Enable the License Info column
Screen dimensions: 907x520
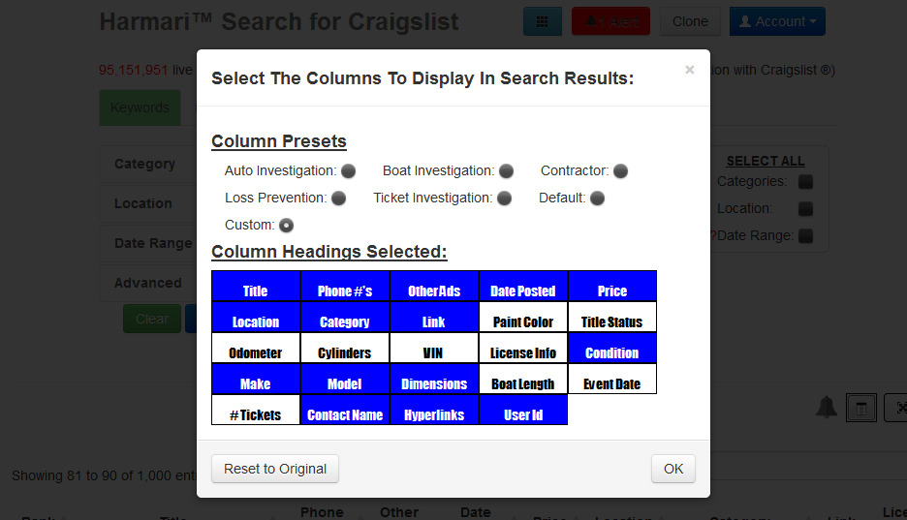[523, 349]
